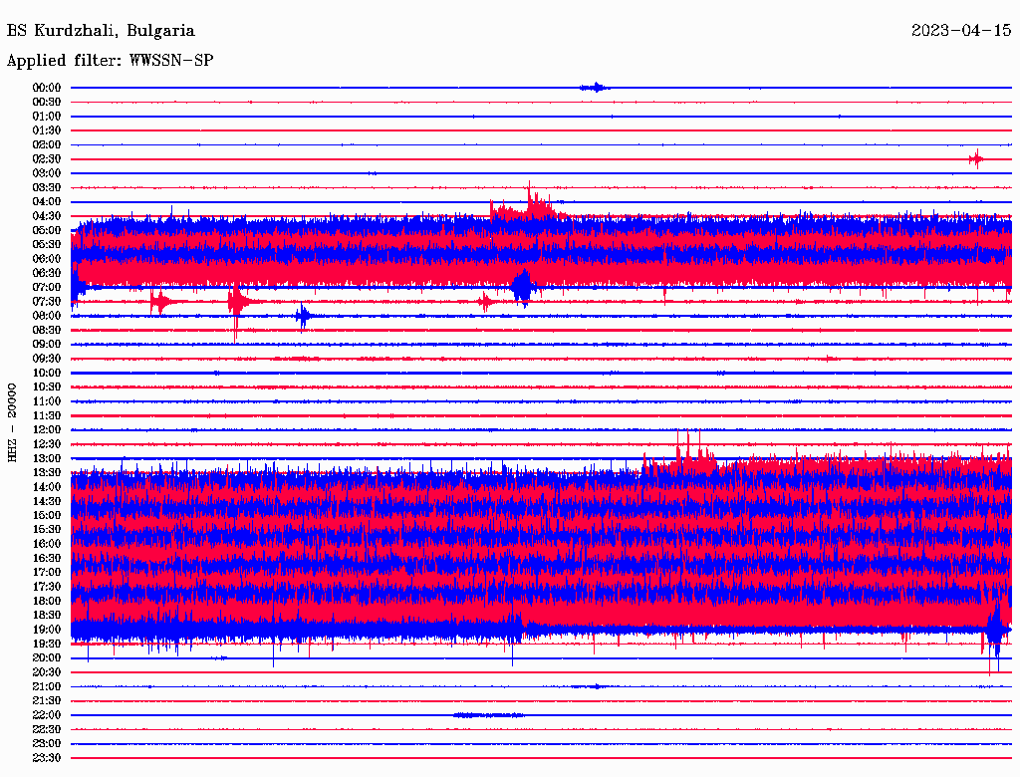Click the small blue event on the 21:00 trace
1020x777 pixels.
(596, 686)
